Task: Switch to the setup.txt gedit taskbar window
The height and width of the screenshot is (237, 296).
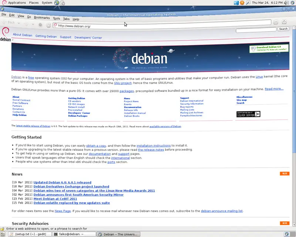Action: [x=30, y=234]
